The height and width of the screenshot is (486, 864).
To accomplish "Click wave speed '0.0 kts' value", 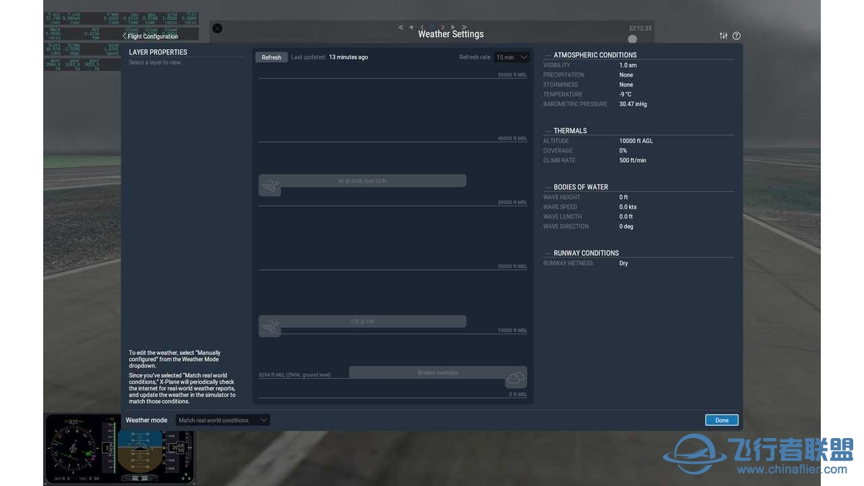I will (628, 207).
